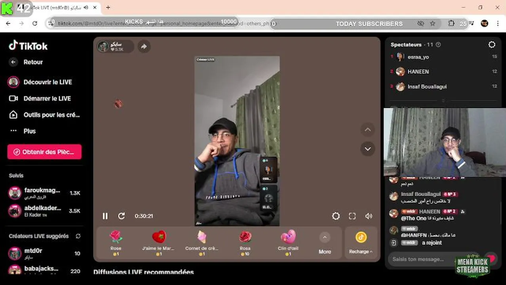This screenshot has width=506, height=285.
Task: Open the chat settings gear icon
Action: click(x=492, y=45)
